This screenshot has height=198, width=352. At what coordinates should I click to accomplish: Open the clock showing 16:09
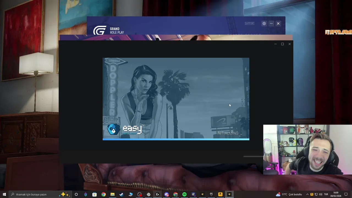(x=336, y=194)
